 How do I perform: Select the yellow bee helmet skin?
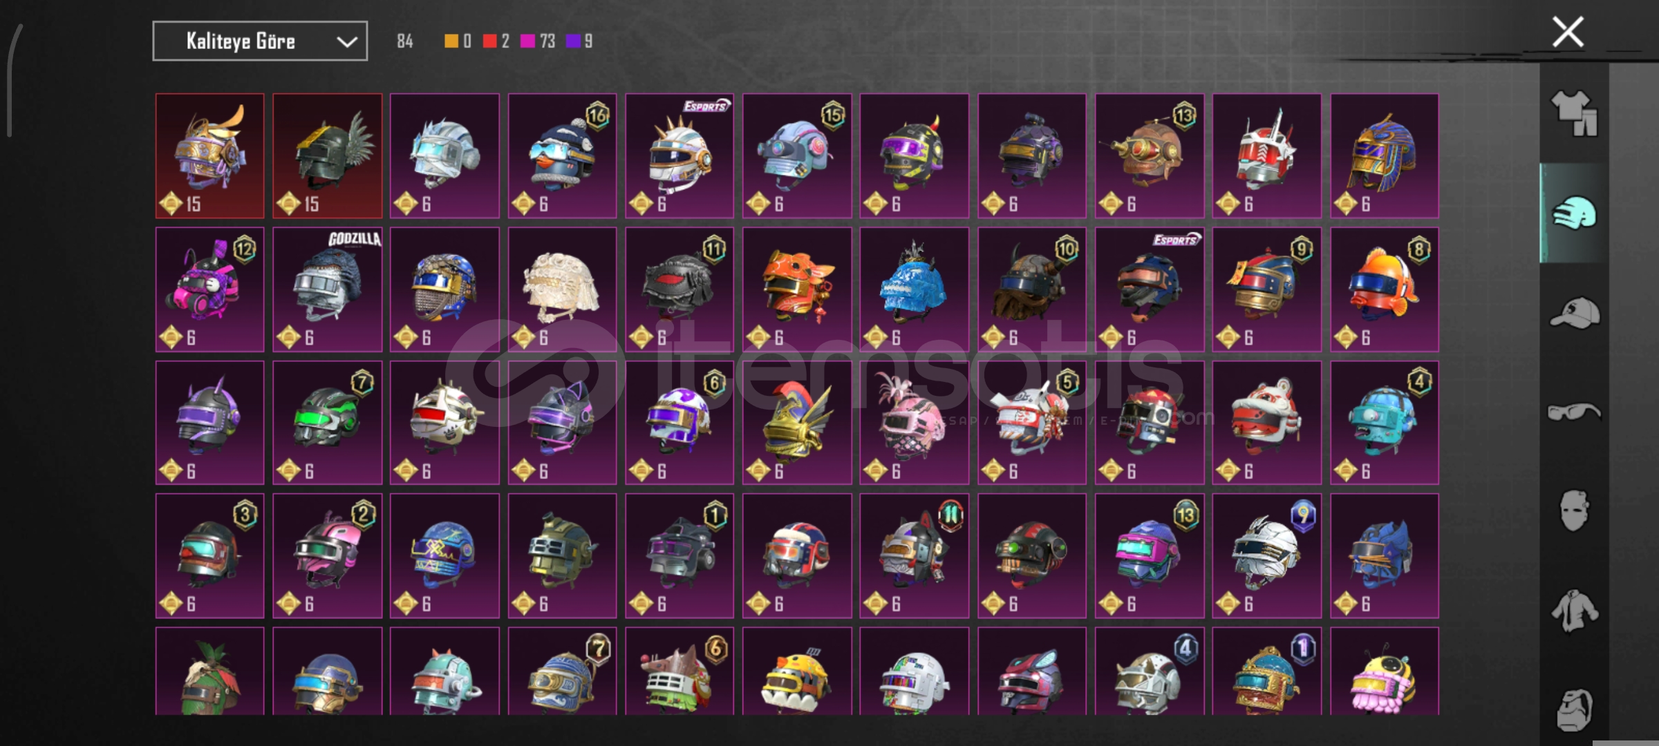click(1384, 671)
